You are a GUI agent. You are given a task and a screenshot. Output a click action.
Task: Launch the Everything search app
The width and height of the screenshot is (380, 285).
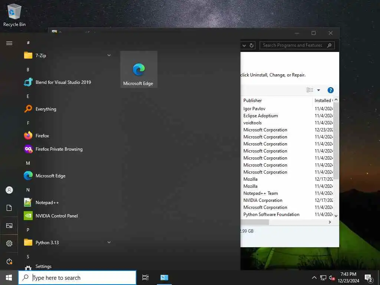(x=68, y=109)
